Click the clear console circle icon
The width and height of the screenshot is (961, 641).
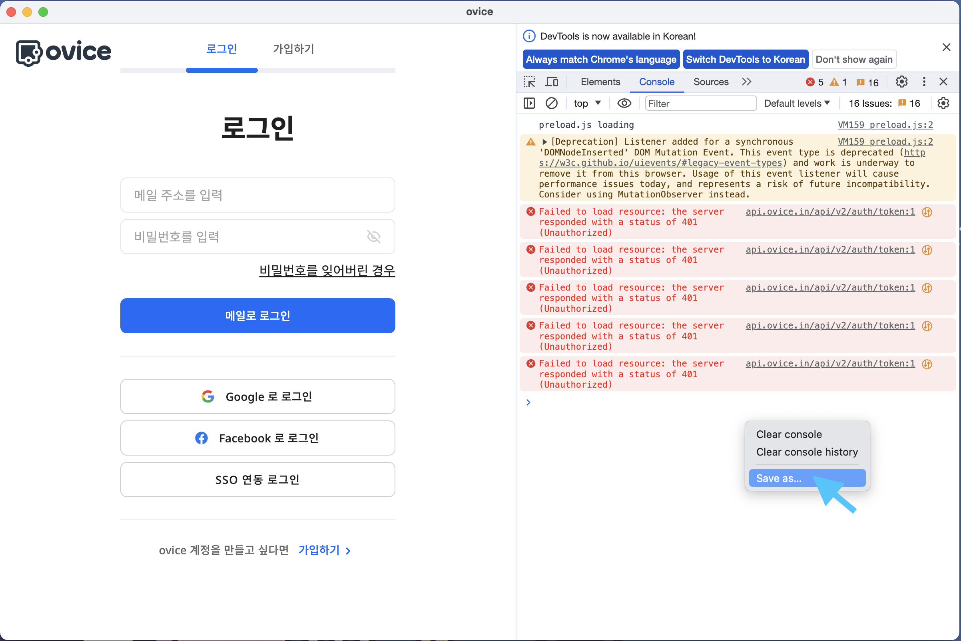click(552, 104)
